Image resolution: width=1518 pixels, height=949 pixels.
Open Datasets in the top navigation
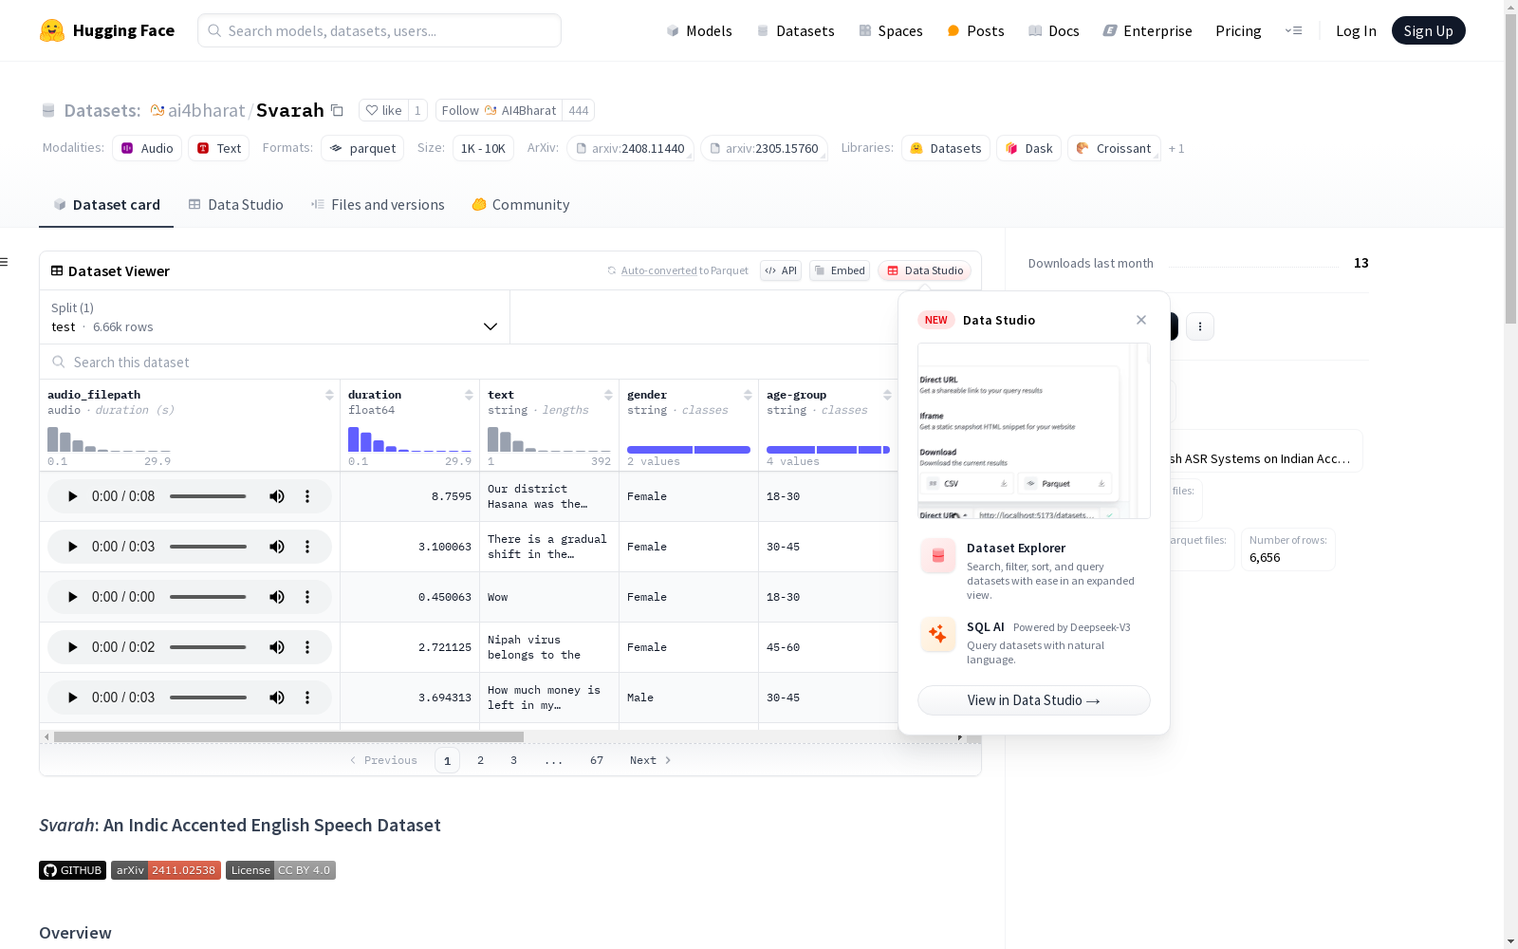795,30
